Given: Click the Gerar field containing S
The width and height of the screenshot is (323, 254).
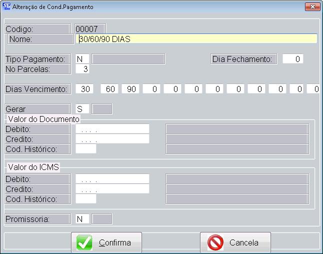Looking at the screenshot, I should click(82, 109).
